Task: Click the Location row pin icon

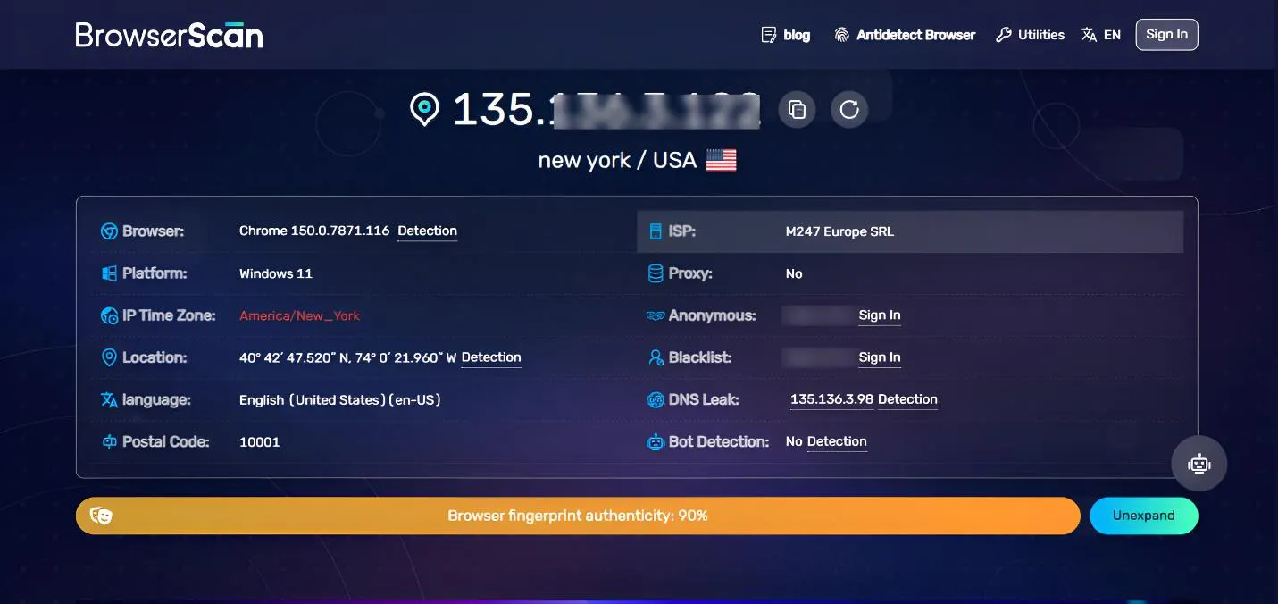Action: click(x=109, y=357)
